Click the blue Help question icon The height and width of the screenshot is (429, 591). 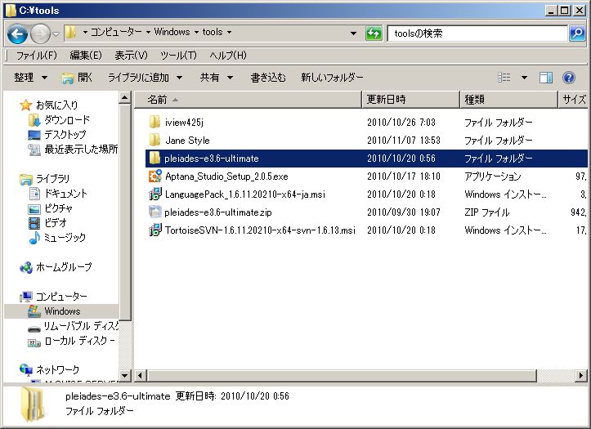[x=569, y=78]
